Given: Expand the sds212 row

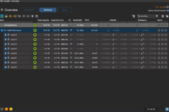Looking at the screenshot, I should tap(5, 35).
